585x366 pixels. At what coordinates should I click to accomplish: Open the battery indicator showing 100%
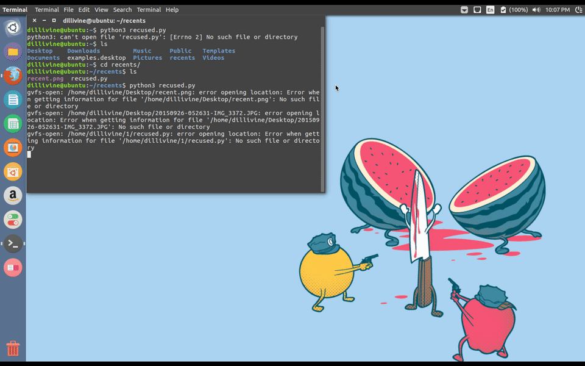pos(514,10)
